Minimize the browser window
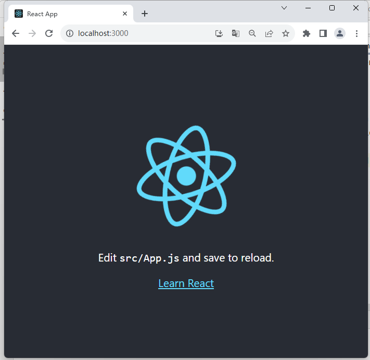 point(308,8)
